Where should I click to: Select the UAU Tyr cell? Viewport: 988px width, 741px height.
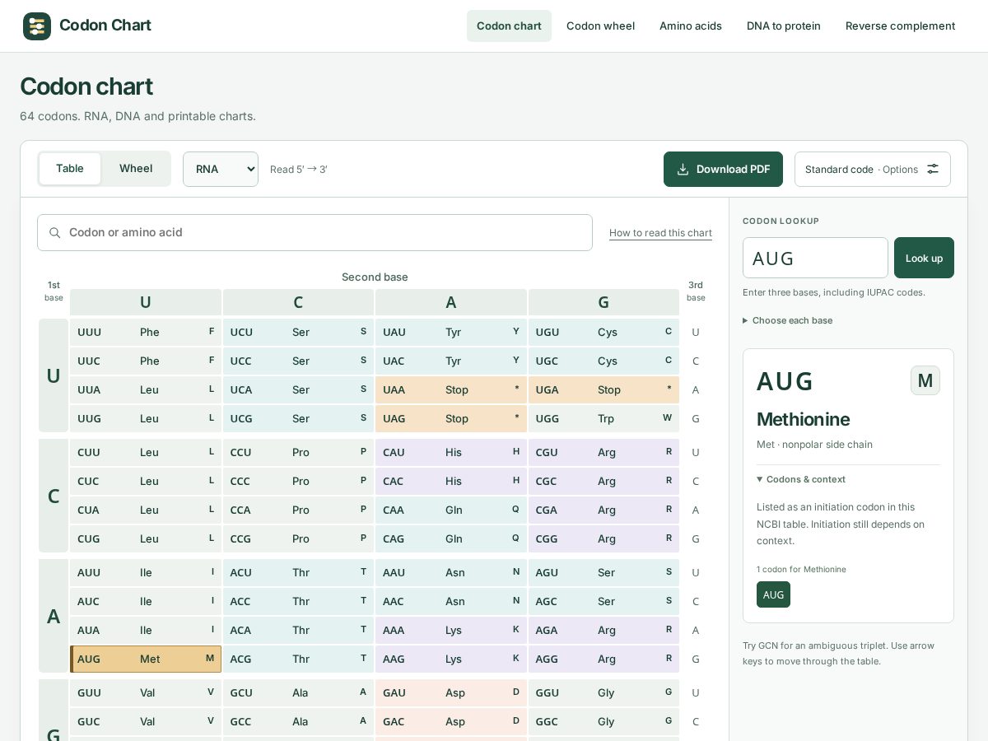tap(451, 332)
